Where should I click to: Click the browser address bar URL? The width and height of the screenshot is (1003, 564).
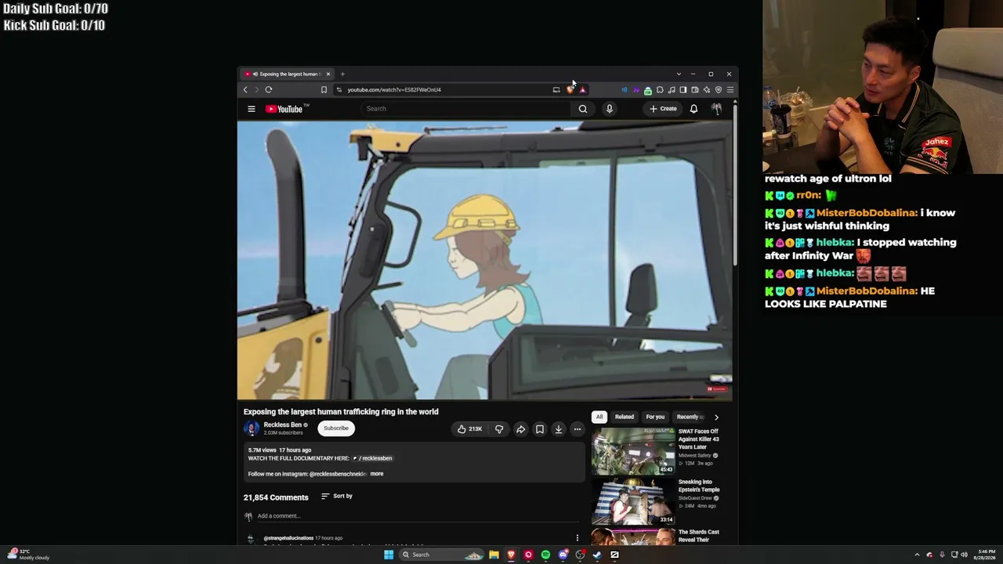coord(394,89)
